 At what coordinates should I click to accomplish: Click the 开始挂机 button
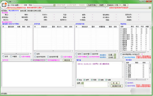82,5
